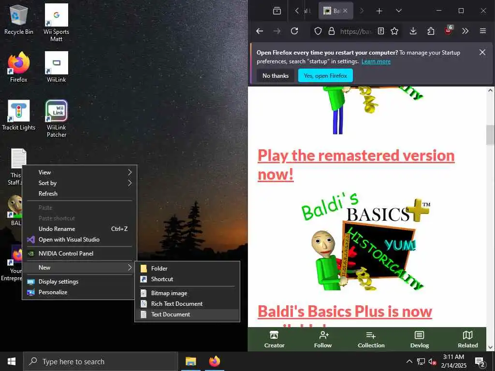The width and height of the screenshot is (495, 371).
Task: Click the Firefox URL address field
Action: coord(356,31)
